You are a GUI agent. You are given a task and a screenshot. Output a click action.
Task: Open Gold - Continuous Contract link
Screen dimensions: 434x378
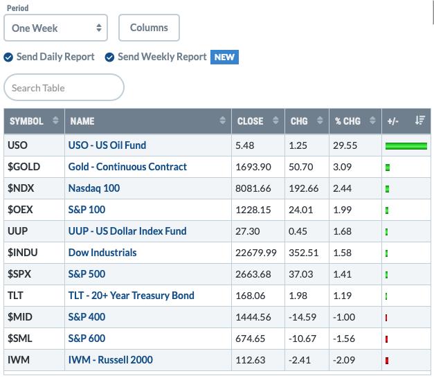[x=127, y=167]
